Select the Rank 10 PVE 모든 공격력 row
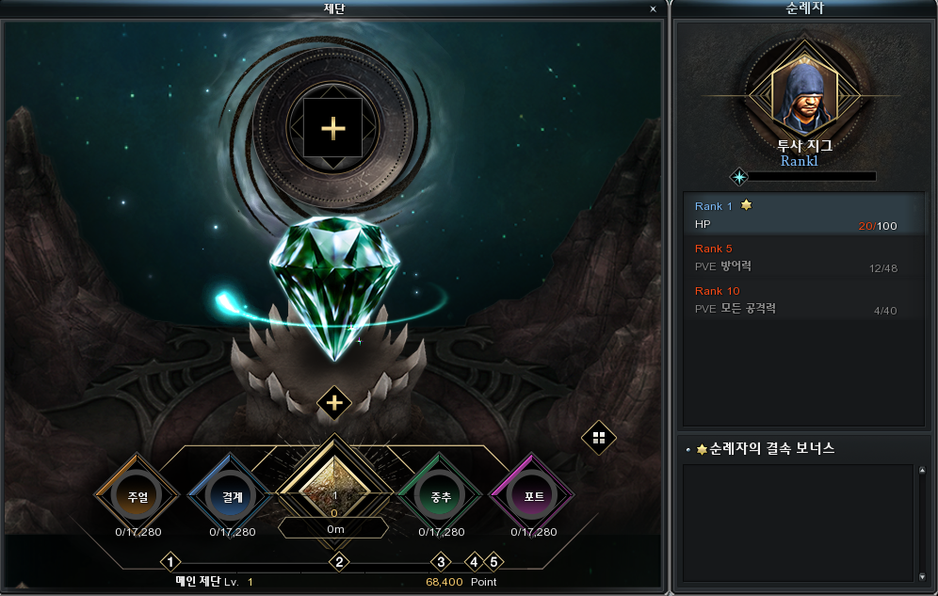 pyautogui.click(x=803, y=299)
